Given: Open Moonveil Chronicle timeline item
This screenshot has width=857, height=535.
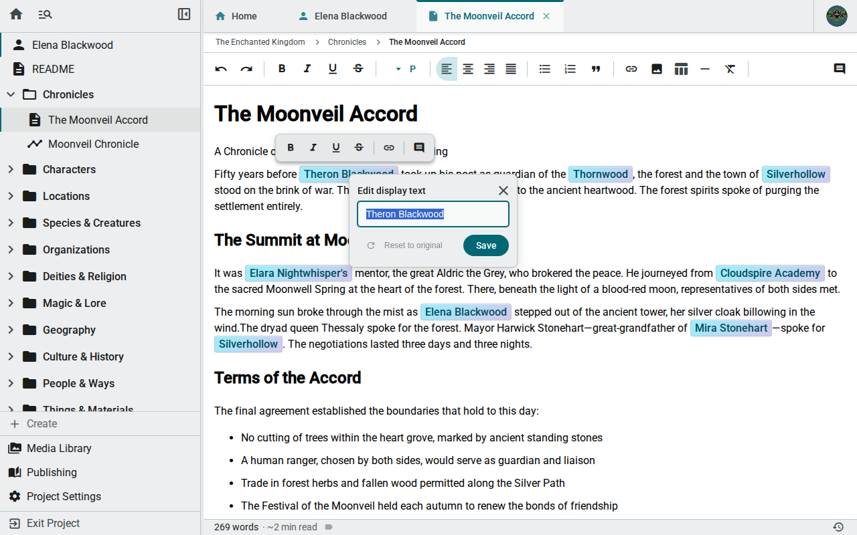Looking at the screenshot, I should click(x=100, y=144).
